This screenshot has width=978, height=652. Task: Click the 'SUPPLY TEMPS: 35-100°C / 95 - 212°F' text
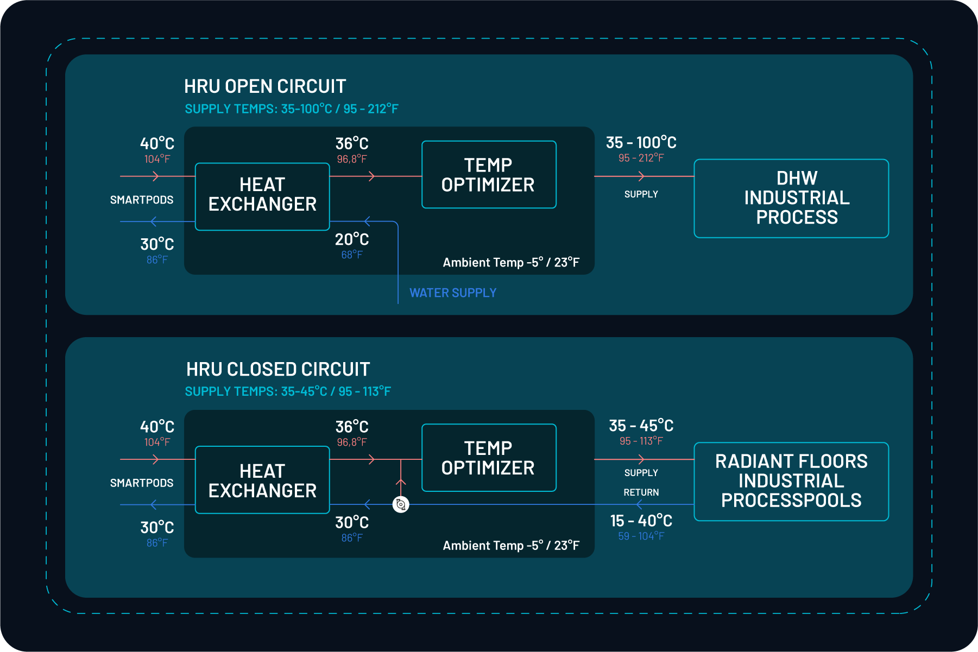(292, 109)
